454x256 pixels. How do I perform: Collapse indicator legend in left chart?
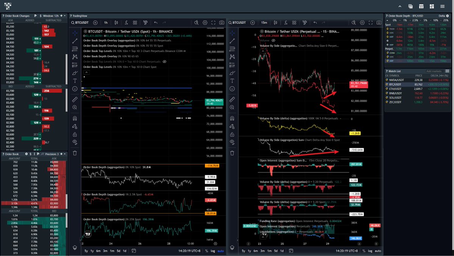[87, 72]
